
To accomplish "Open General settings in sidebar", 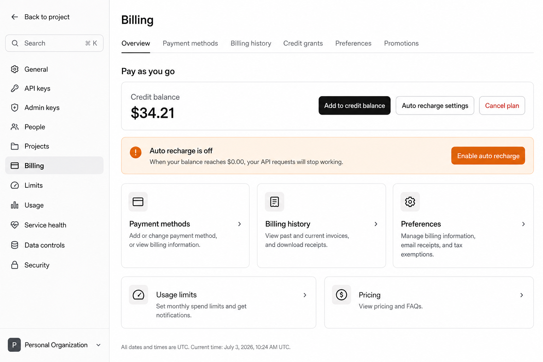I will (54, 69).
